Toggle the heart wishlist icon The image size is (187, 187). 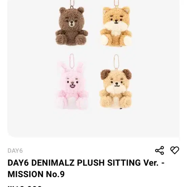pos(175,150)
